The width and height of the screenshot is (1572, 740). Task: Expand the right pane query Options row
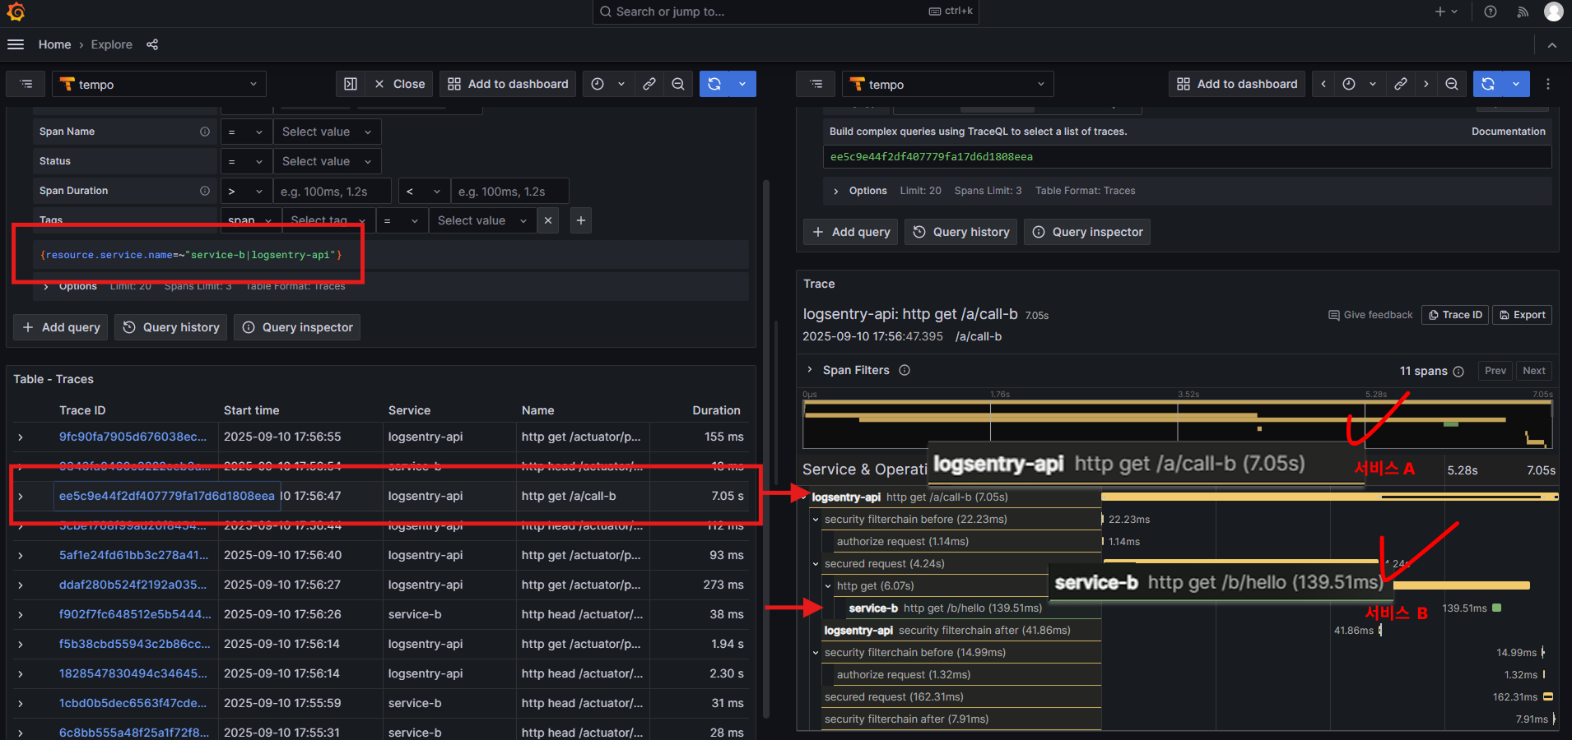[836, 192]
